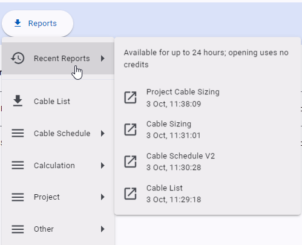
Task: Click the download icon on Reports button
Action: click(x=18, y=24)
